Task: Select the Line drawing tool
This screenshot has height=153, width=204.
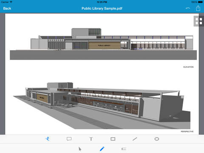Action: click(135, 139)
